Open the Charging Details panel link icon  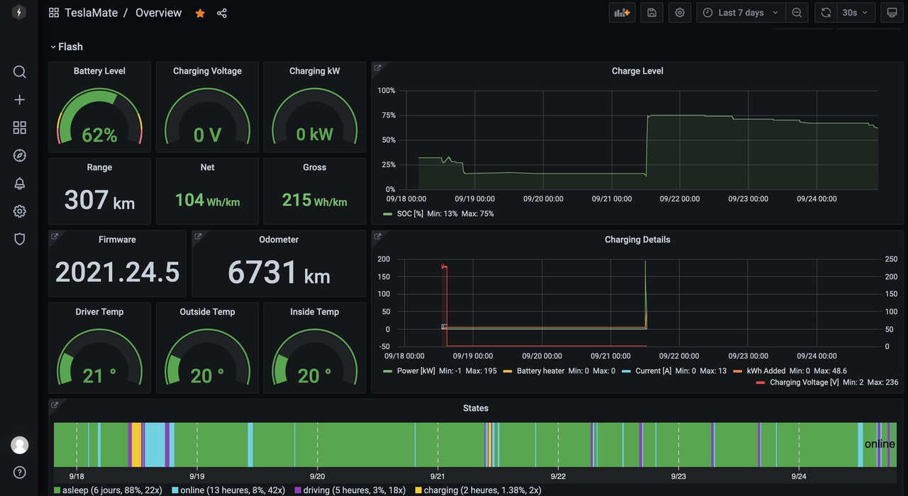377,237
